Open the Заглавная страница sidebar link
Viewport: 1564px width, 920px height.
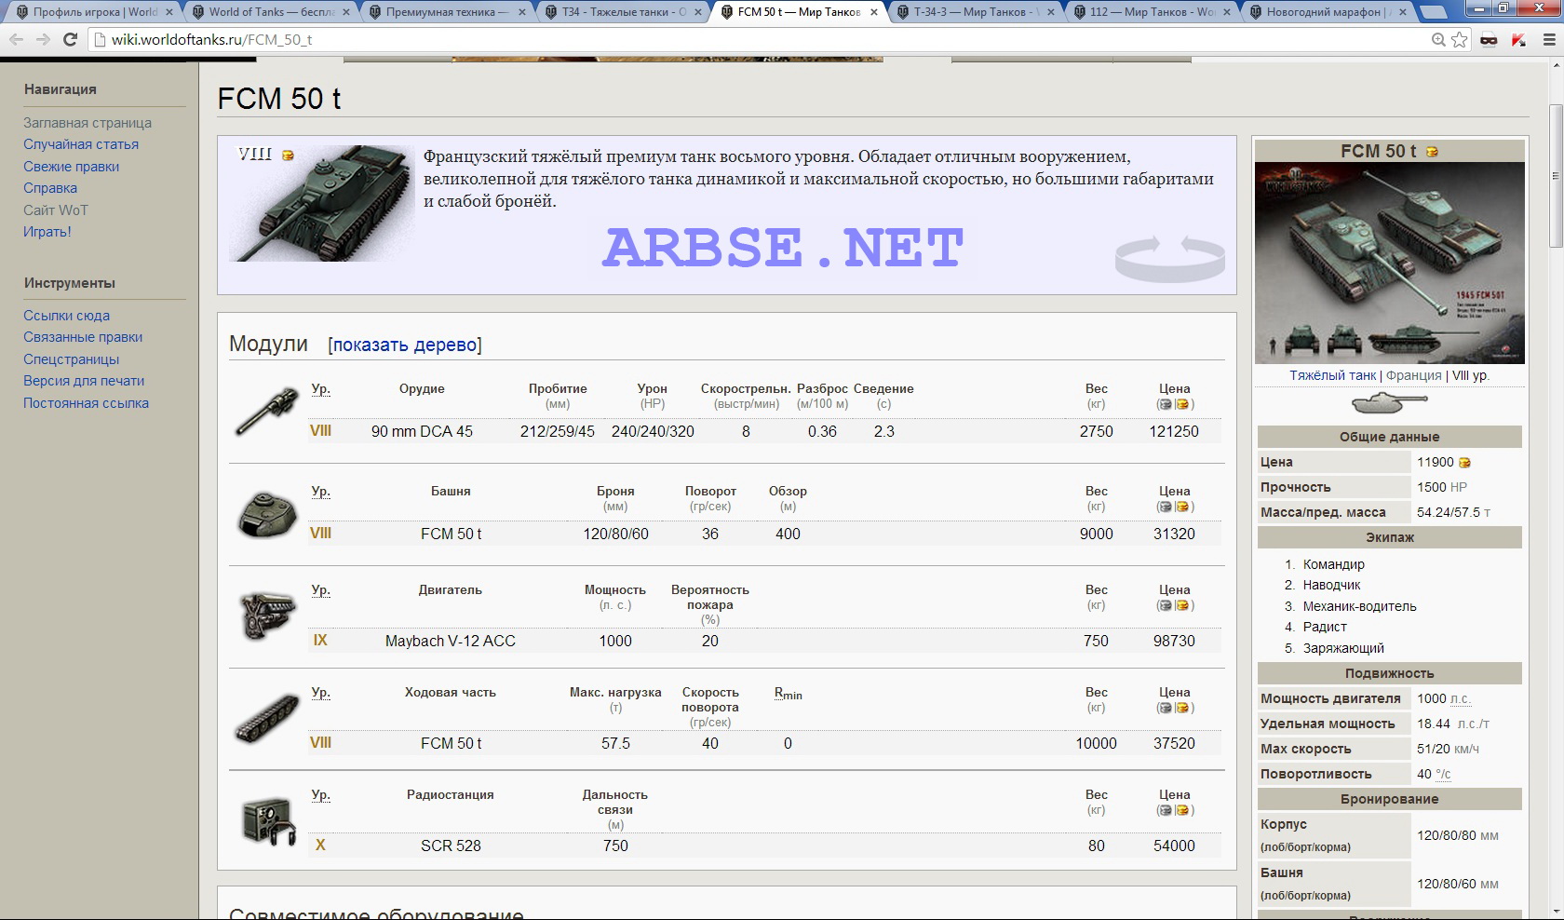pos(88,123)
